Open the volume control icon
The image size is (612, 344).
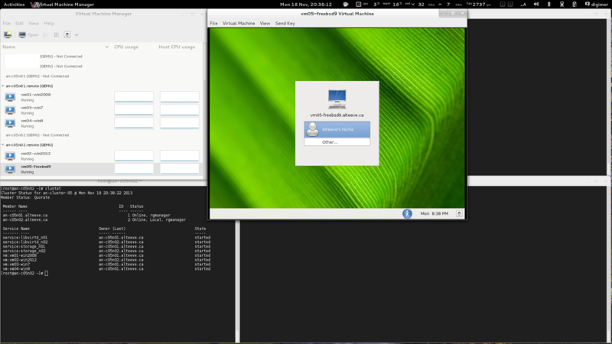[536, 5]
